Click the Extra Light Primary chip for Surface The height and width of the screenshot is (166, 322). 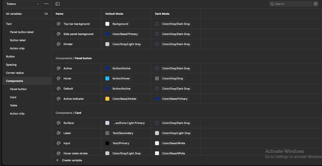(128, 123)
